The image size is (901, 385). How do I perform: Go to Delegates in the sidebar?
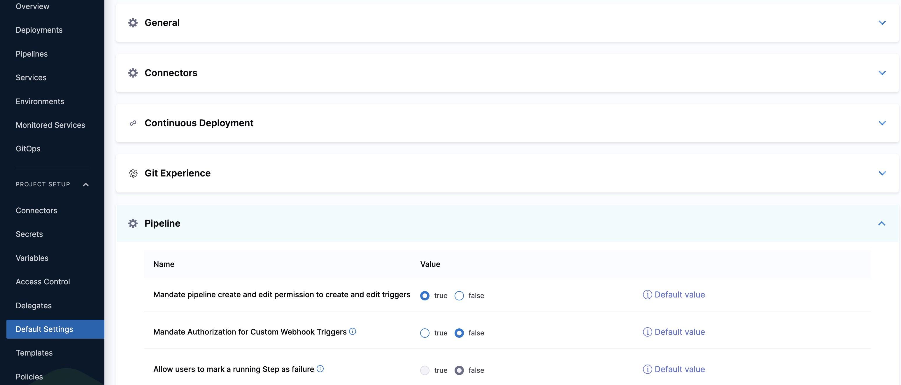click(34, 306)
